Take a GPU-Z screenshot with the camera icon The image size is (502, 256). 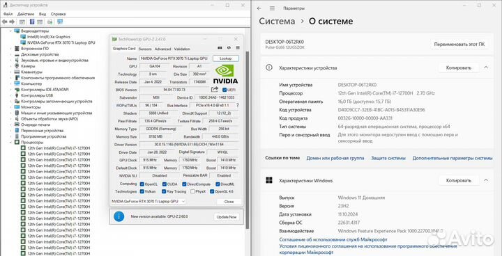pos(220,48)
